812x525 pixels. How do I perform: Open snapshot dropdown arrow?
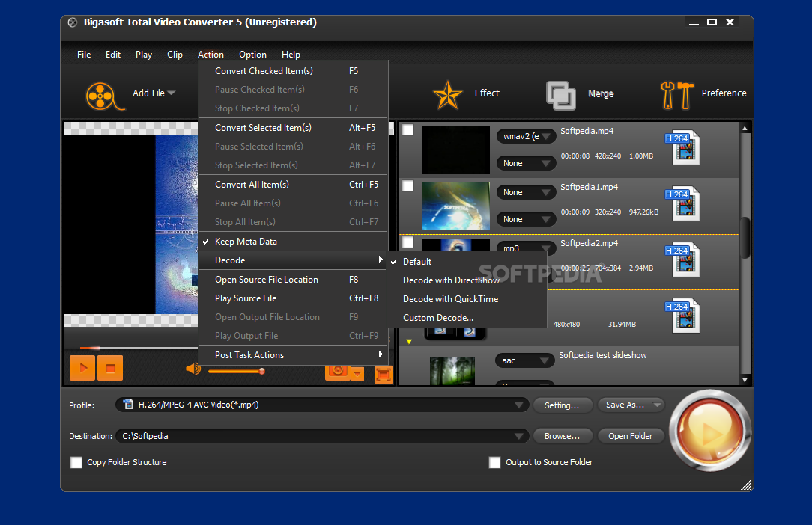tap(357, 373)
